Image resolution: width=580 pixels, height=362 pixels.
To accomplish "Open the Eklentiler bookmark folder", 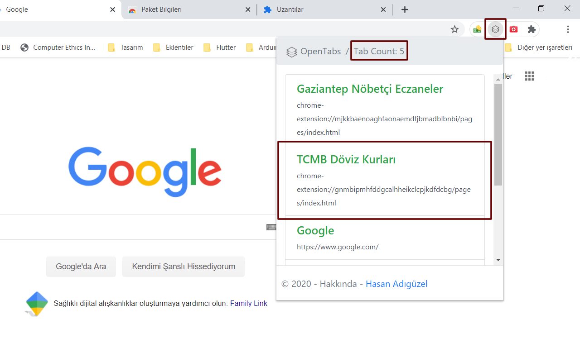I will click(174, 48).
